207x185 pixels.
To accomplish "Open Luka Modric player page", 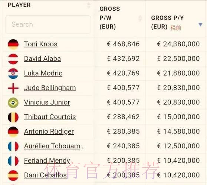I will [x=43, y=73].
